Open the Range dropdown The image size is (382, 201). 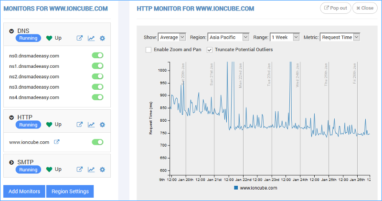pyautogui.click(x=284, y=37)
